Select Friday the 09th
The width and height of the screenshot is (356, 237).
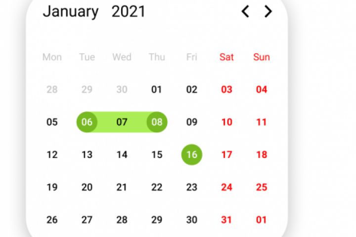(x=192, y=122)
